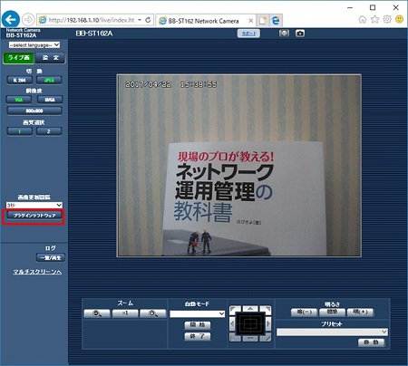Click the browser forward arrow button
This screenshot has width=408, height=366.
tap(28, 20)
